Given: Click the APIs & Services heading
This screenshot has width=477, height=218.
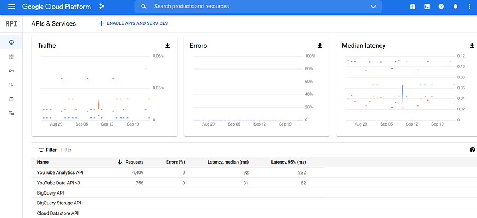Looking at the screenshot, I should click(53, 24).
